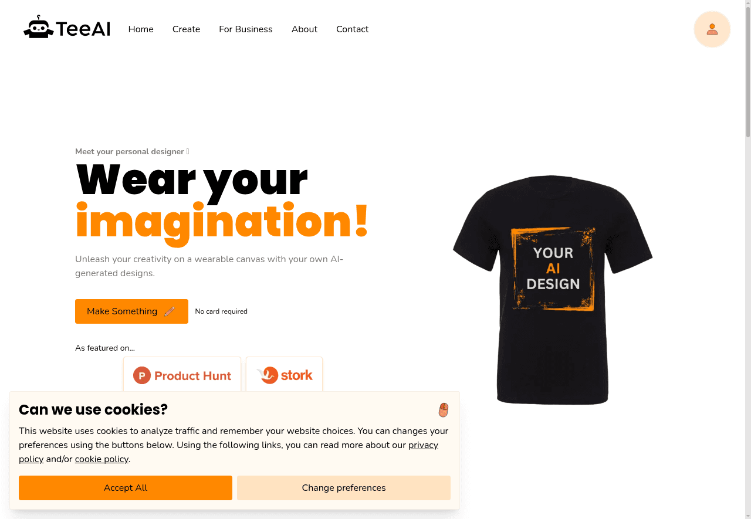
Task: Click the Make Something button
Action: pos(131,311)
